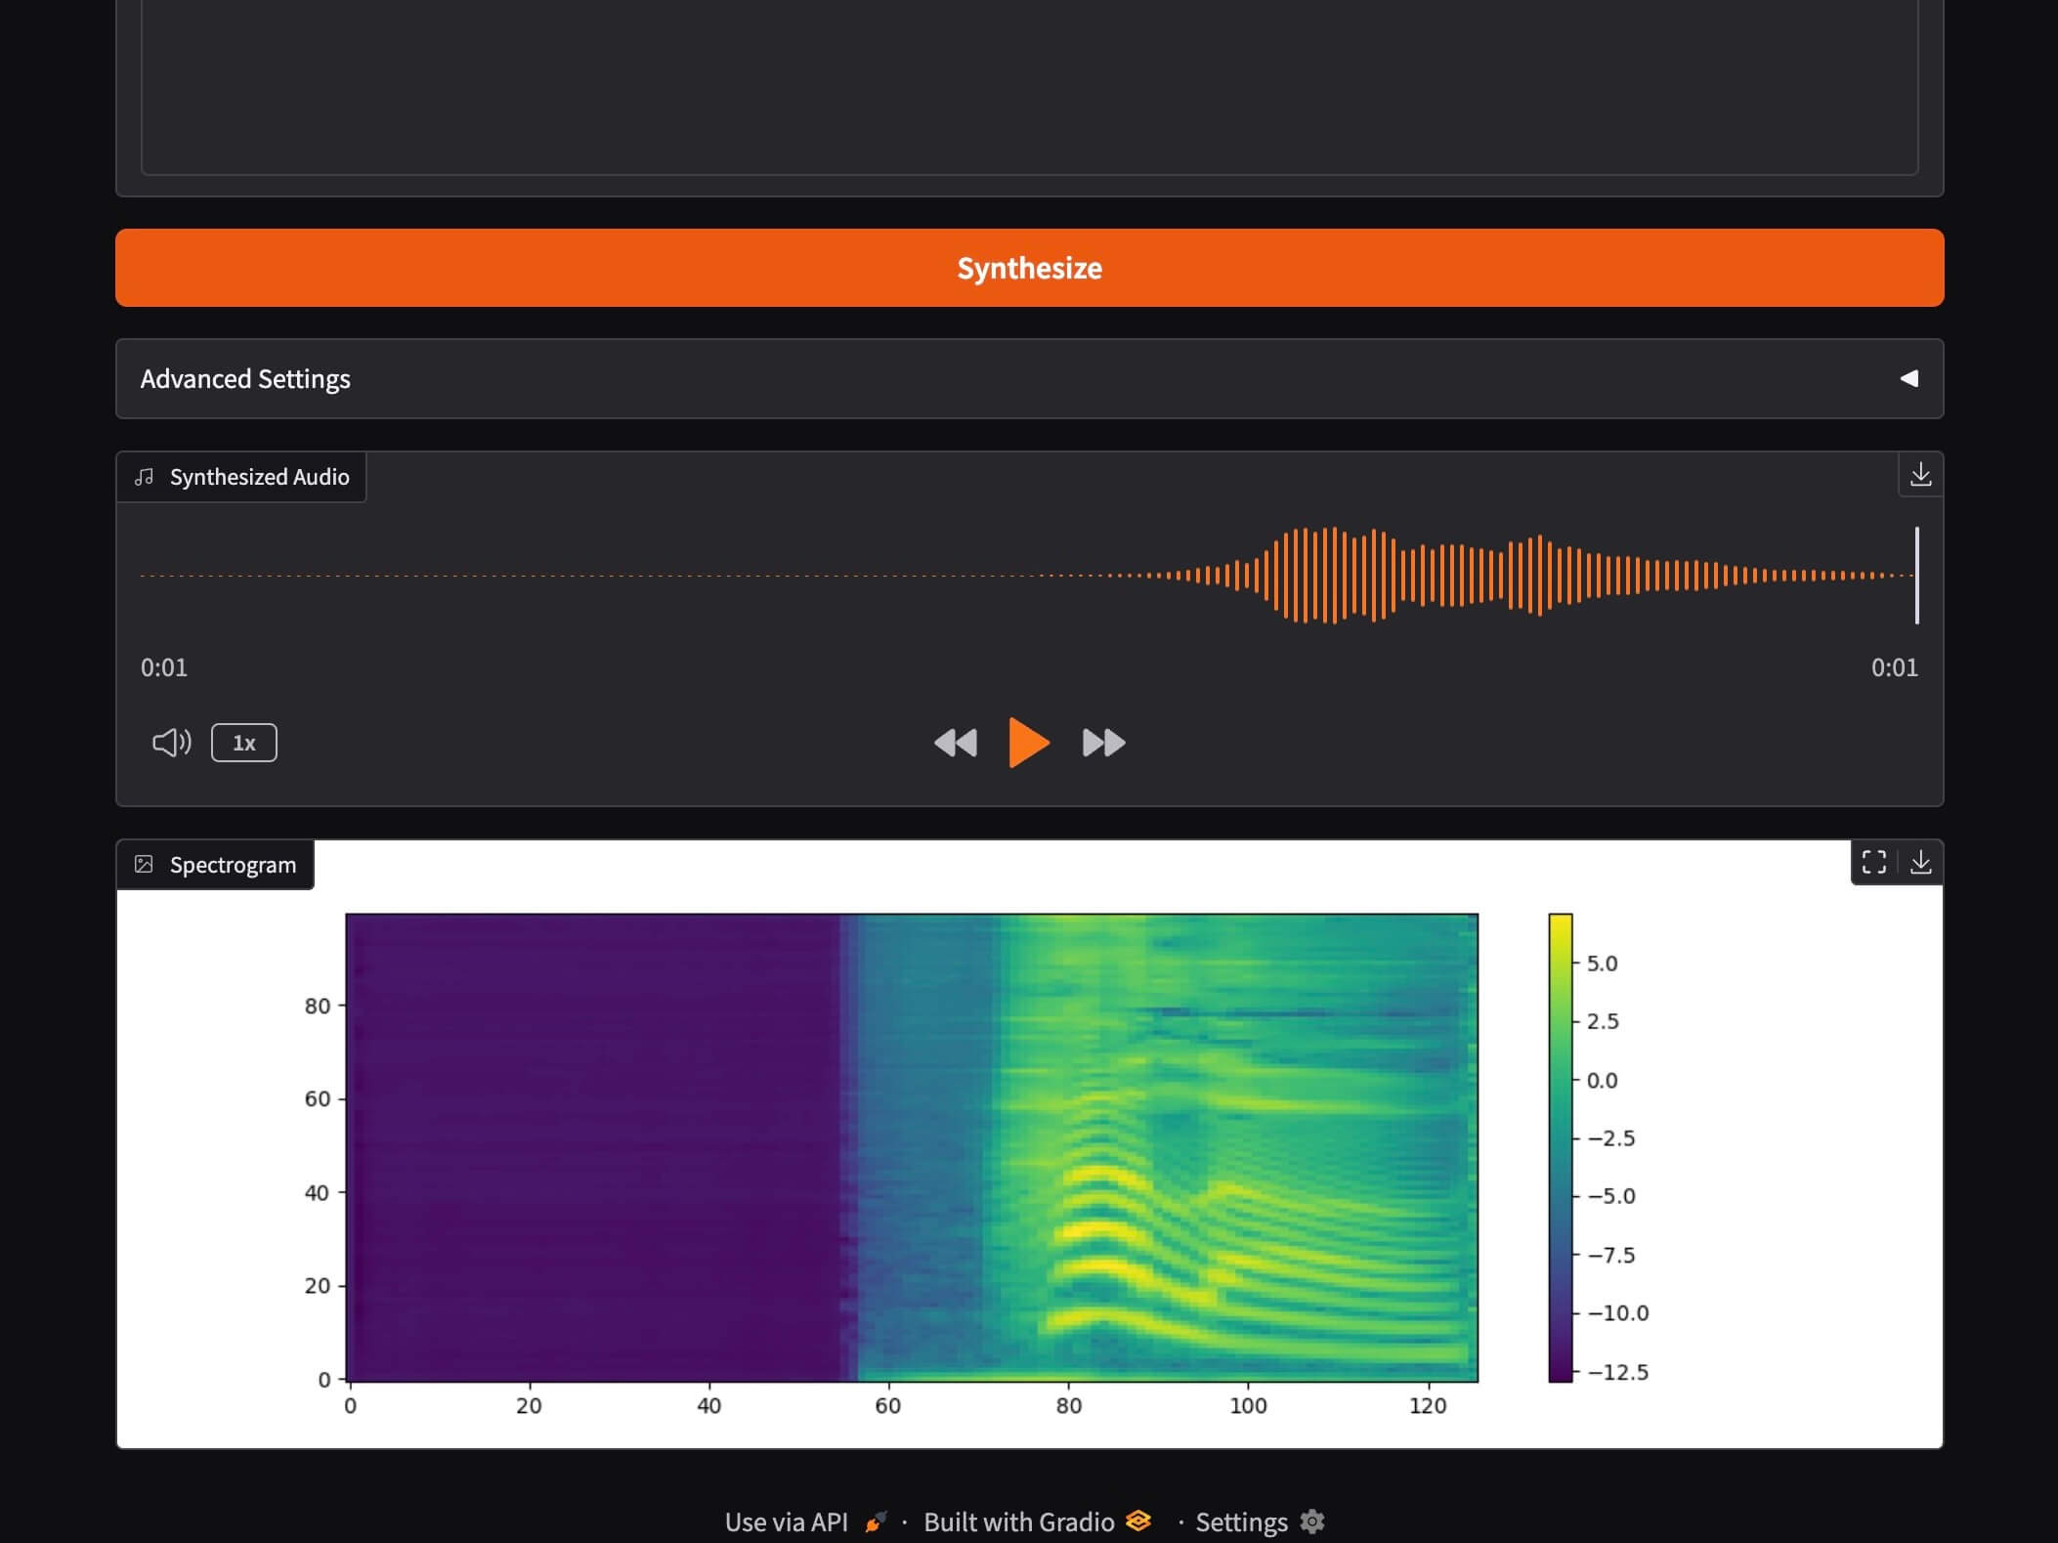Mute the audio volume speaker icon

coord(172,743)
